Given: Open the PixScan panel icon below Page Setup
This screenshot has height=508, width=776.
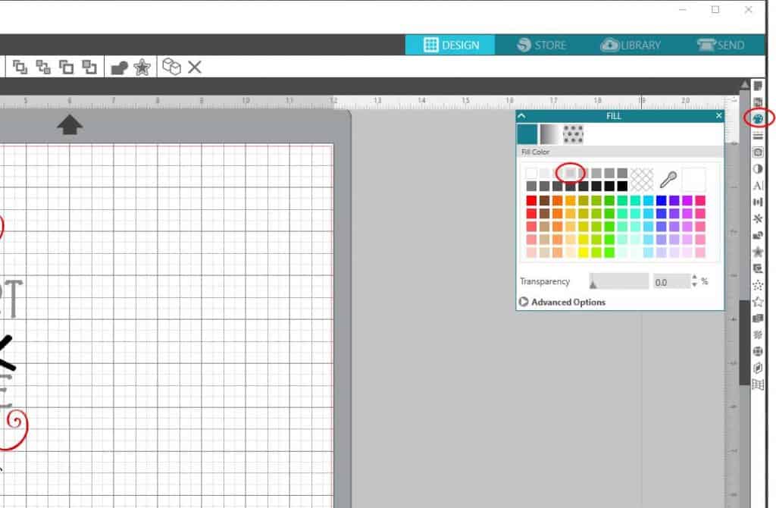Looking at the screenshot, I should pyautogui.click(x=758, y=102).
